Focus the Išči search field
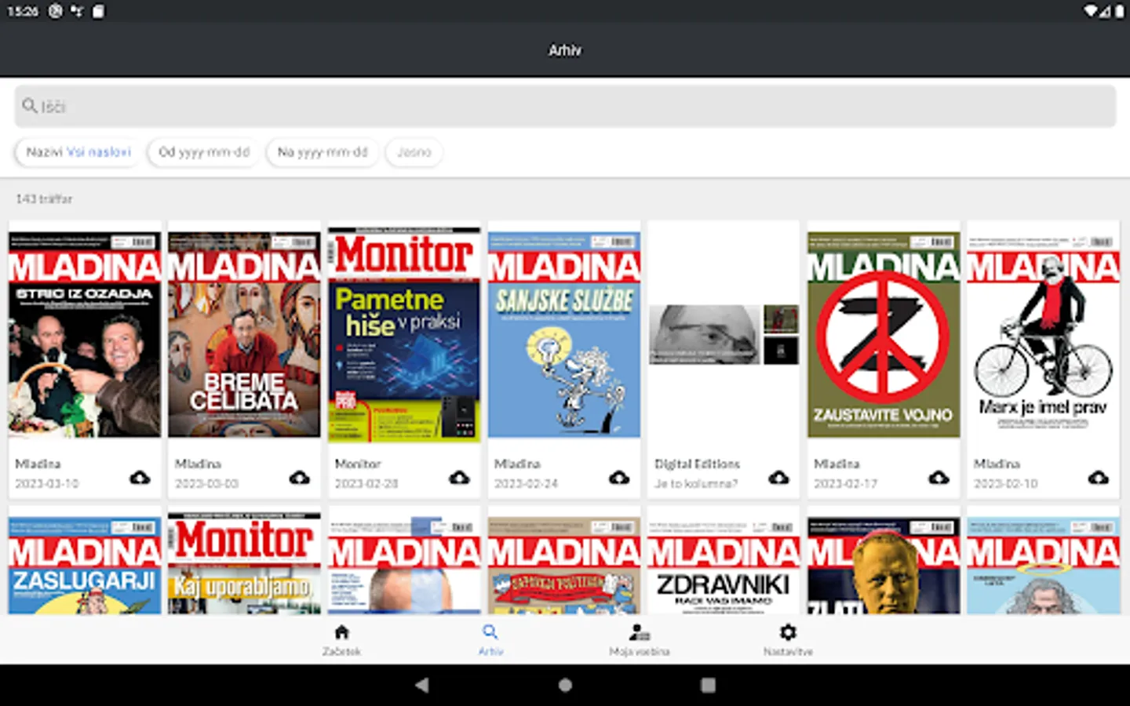Viewport: 1130px width, 706px height. point(565,106)
